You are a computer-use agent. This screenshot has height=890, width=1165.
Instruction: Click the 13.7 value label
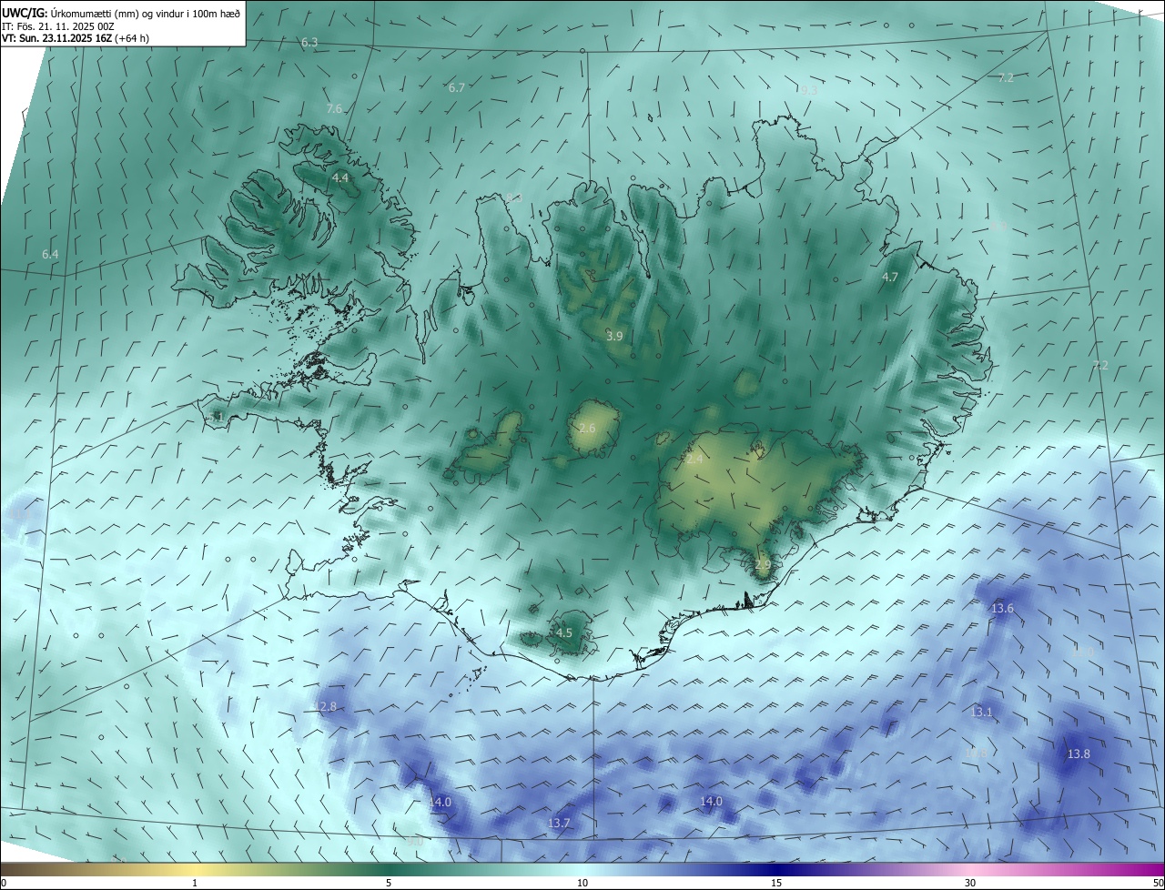tap(559, 823)
